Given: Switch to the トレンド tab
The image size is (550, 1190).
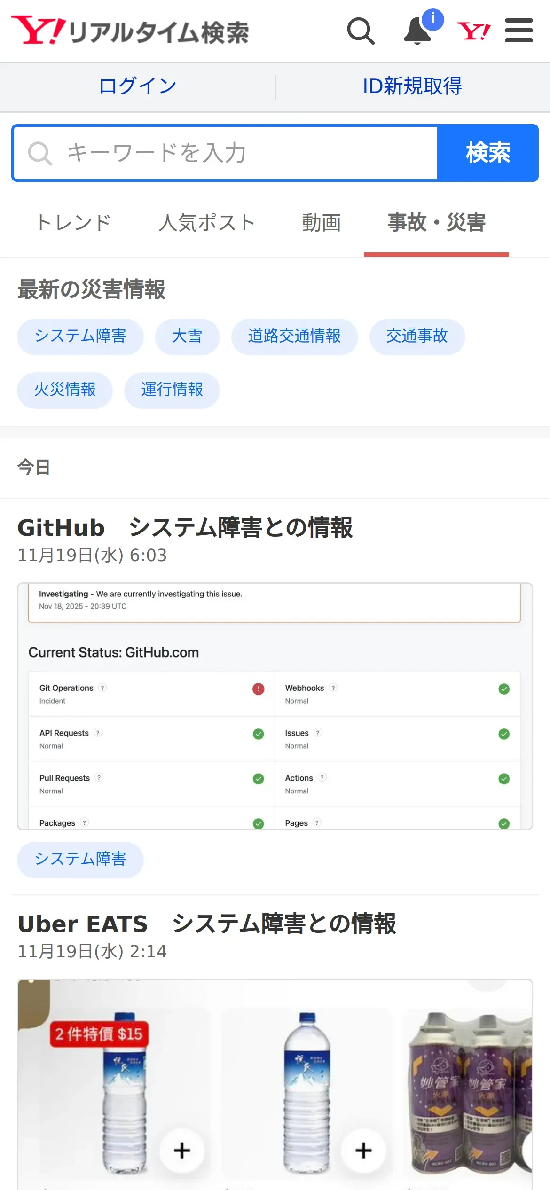Looking at the screenshot, I should pos(74,223).
